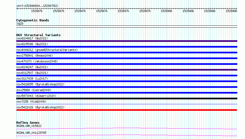Click the NSDHL|NM_015922 gene label
This screenshot has width=245, height=139.
tap(29, 126)
